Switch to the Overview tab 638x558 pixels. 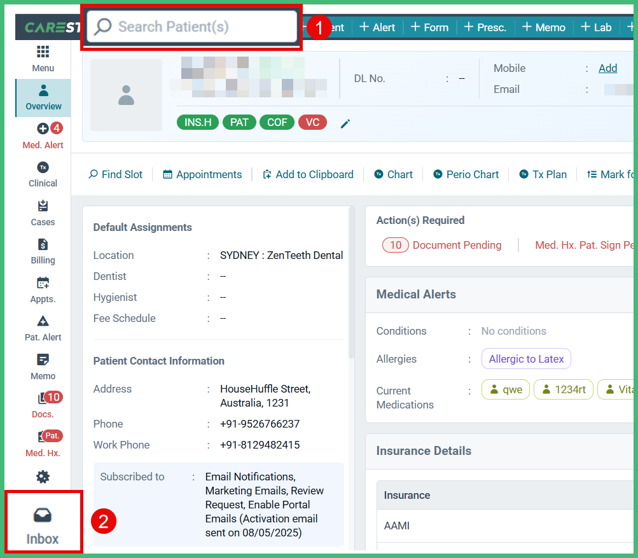click(x=43, y=97)
